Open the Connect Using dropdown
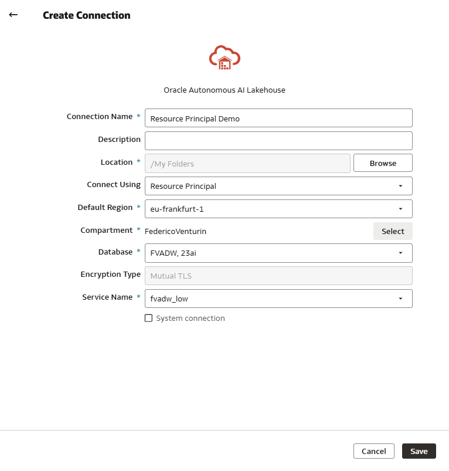The width and height of the screenshot is (449, 471). click(278, 186)
